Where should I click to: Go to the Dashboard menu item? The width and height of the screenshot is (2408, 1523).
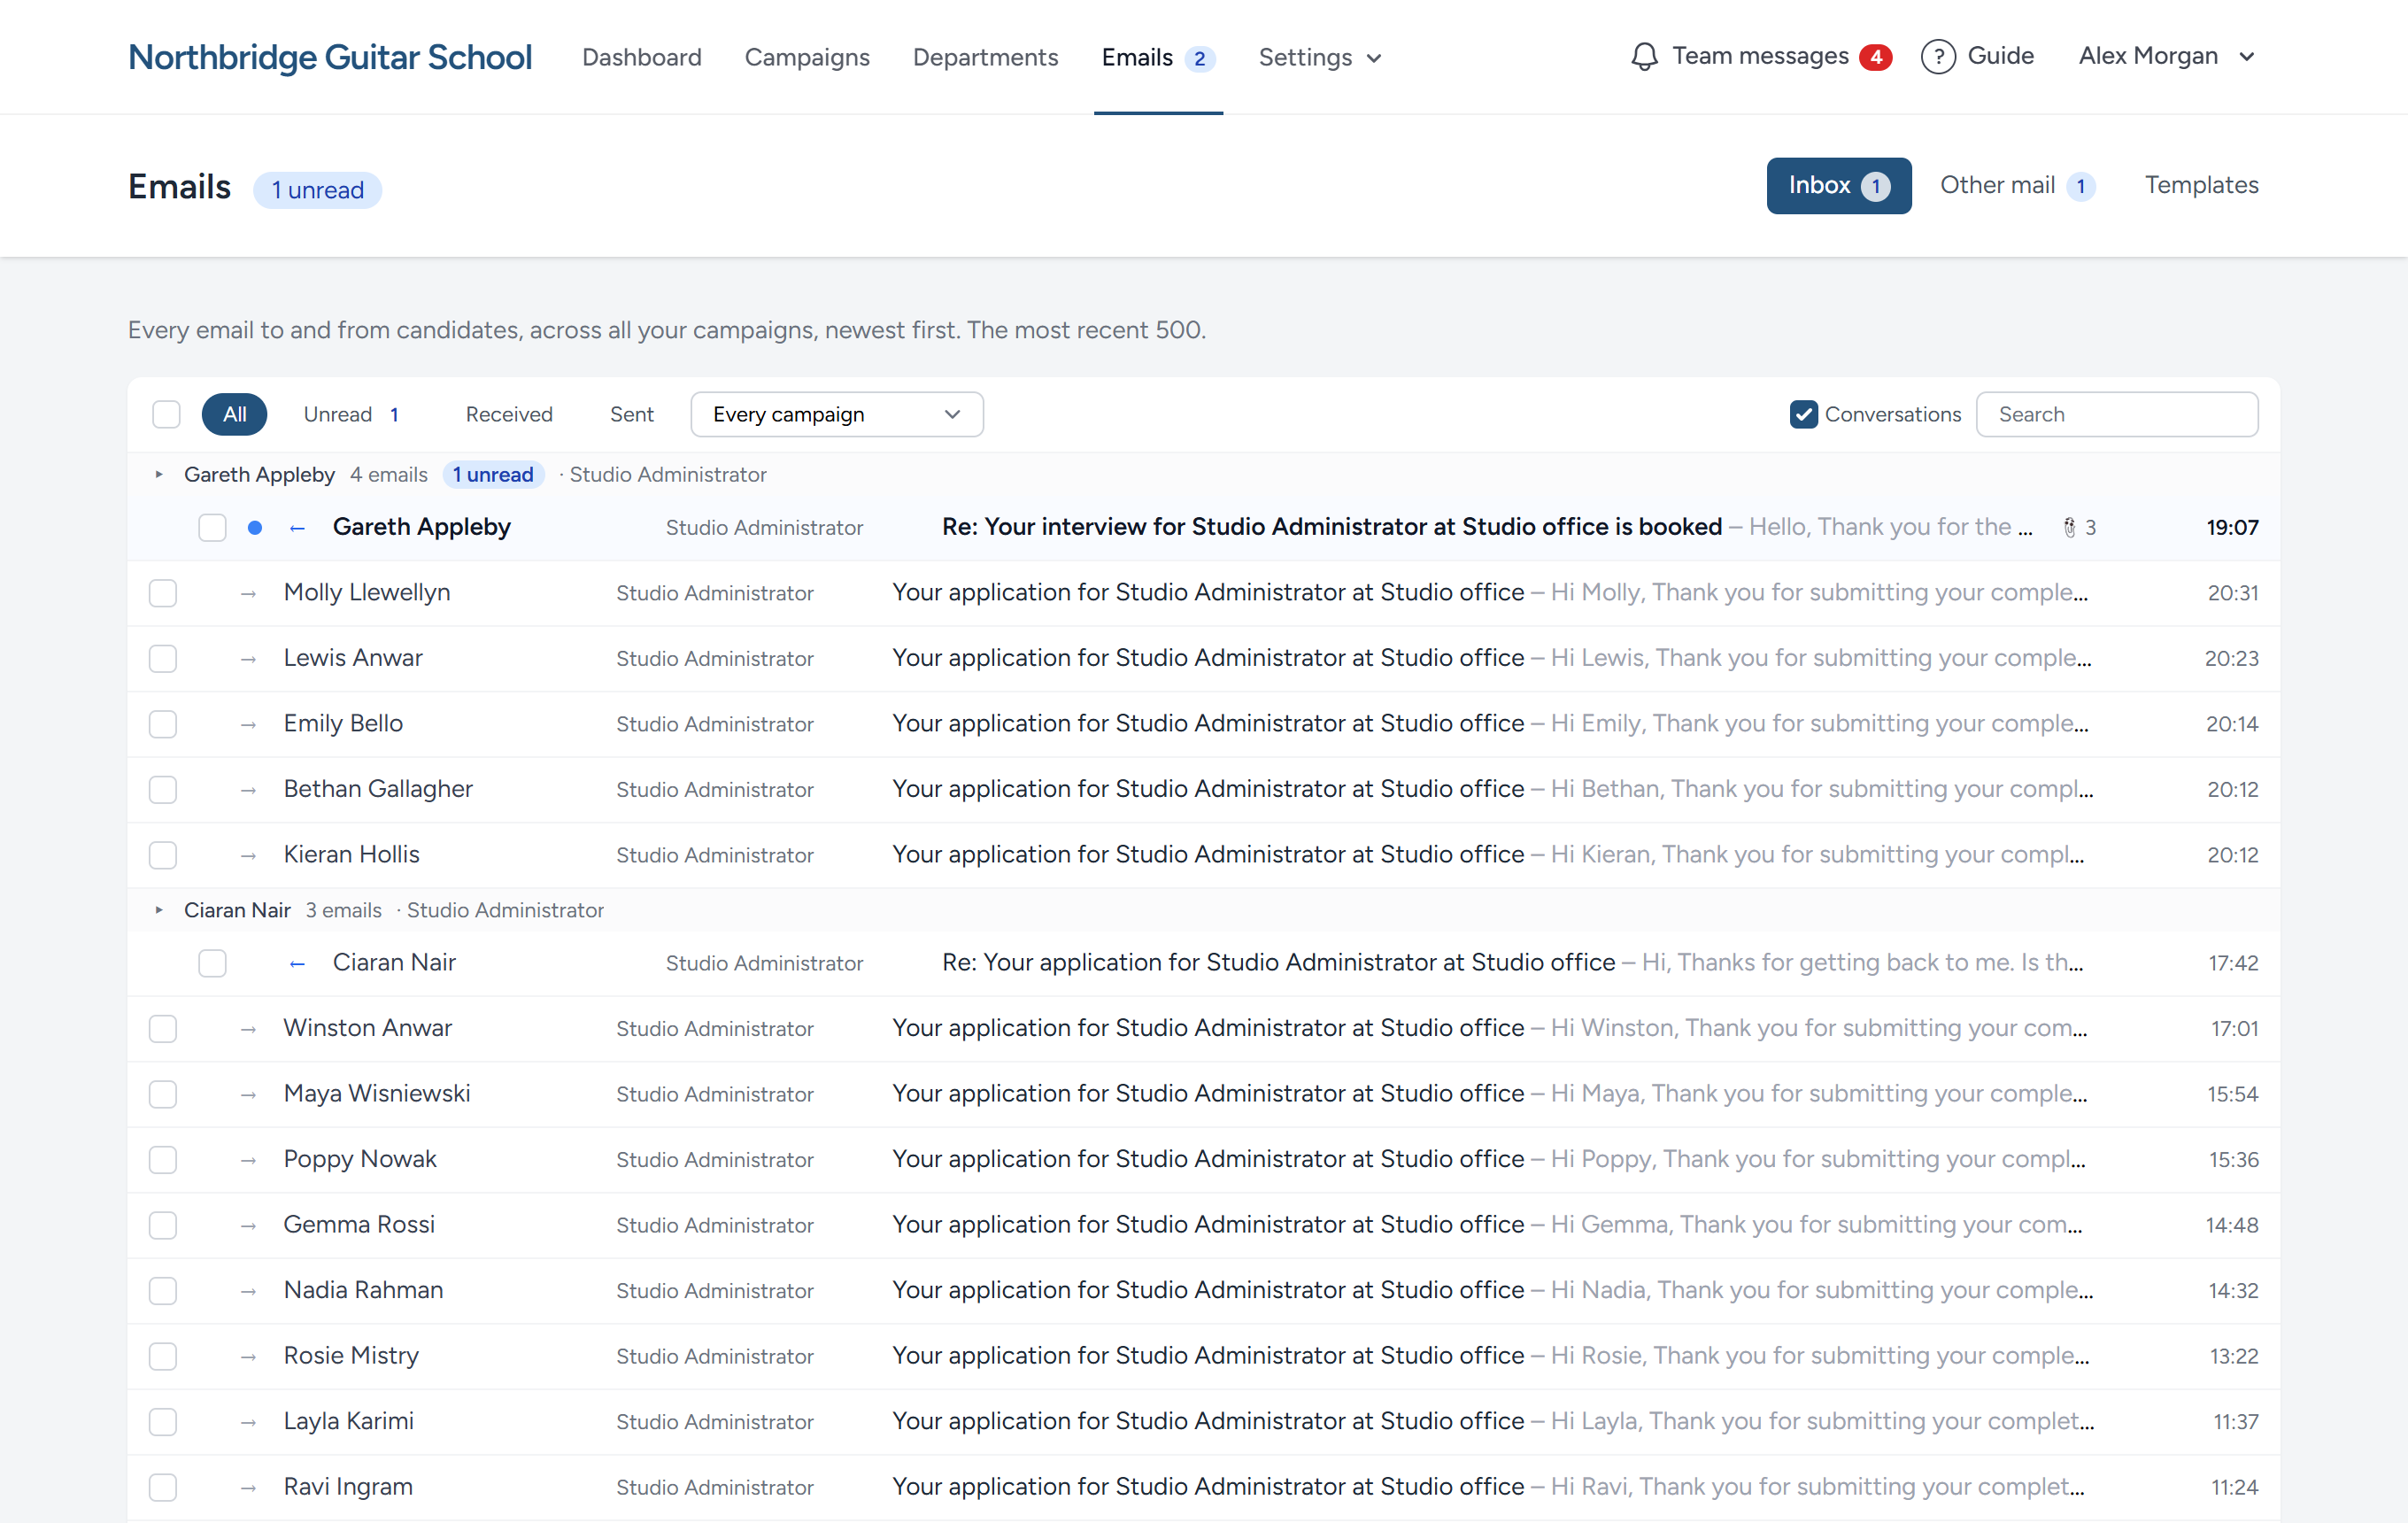click(x=642, y=57)
